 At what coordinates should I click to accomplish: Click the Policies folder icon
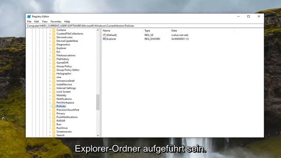[54, 106]
